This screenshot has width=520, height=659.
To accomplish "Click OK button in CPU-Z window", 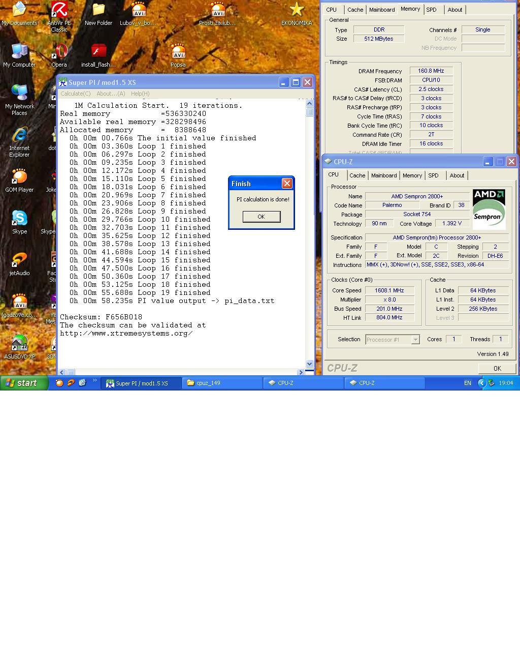I will 497,369.
